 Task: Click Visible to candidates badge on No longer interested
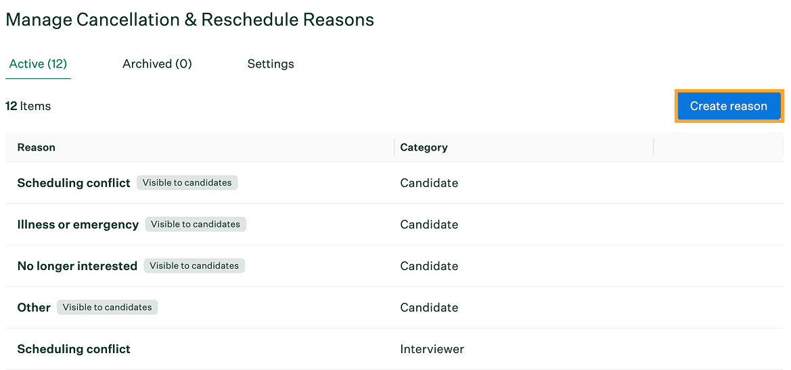point(194,265)
